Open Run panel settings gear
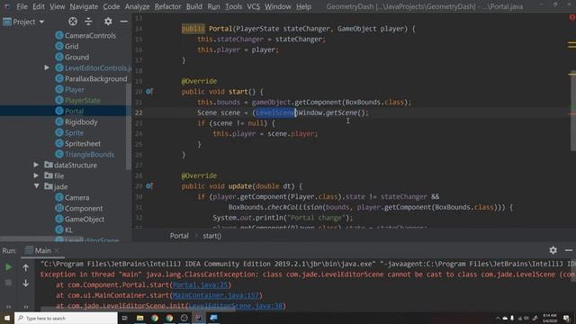The width and height of the screenshot is (576, 324). [x=553, y=250]
